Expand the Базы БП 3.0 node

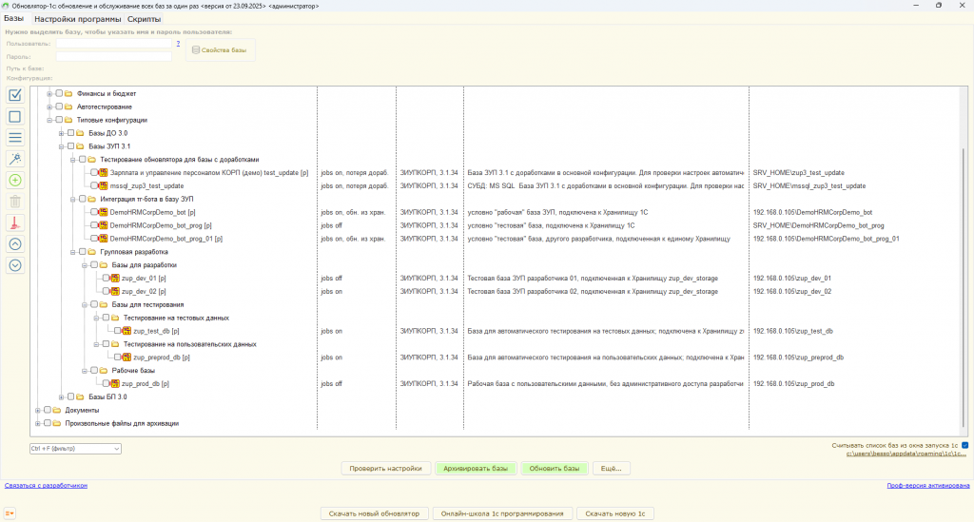62,396
